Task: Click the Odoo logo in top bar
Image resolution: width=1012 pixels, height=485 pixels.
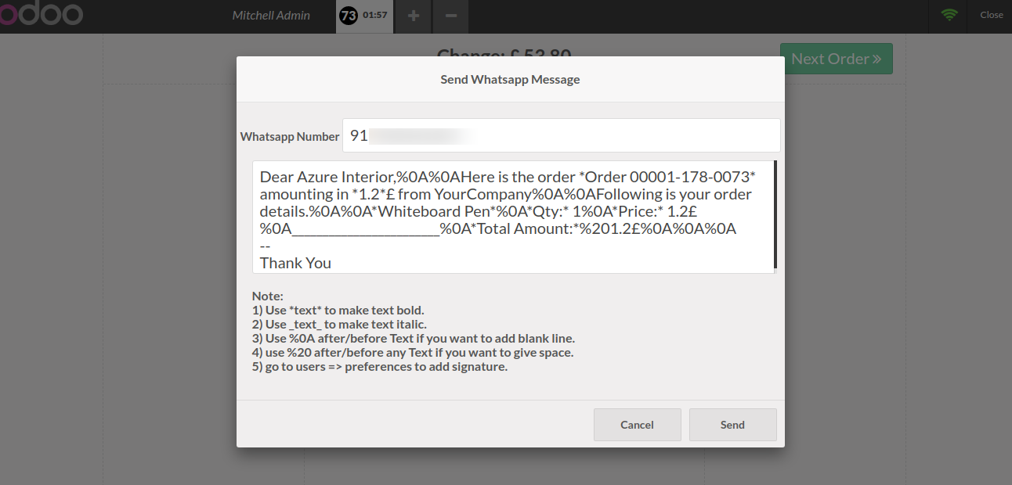Action: click(x=41, y=14)
